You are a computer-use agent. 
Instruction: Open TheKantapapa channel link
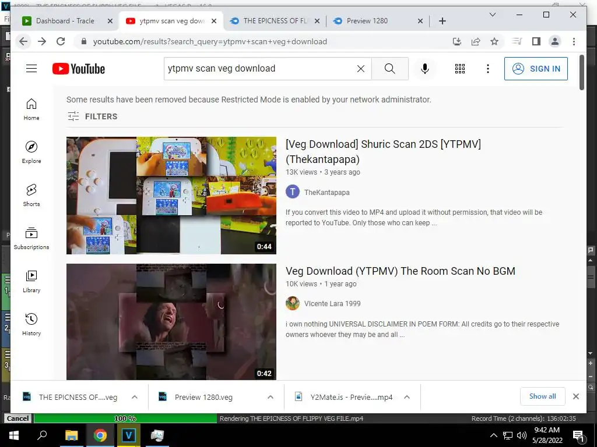pyautogui.click(x=326, y=192)
